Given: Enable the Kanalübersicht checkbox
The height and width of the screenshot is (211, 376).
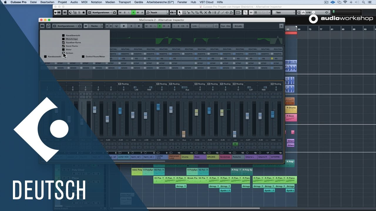Looking at the screenshot, I should point(63,35).
